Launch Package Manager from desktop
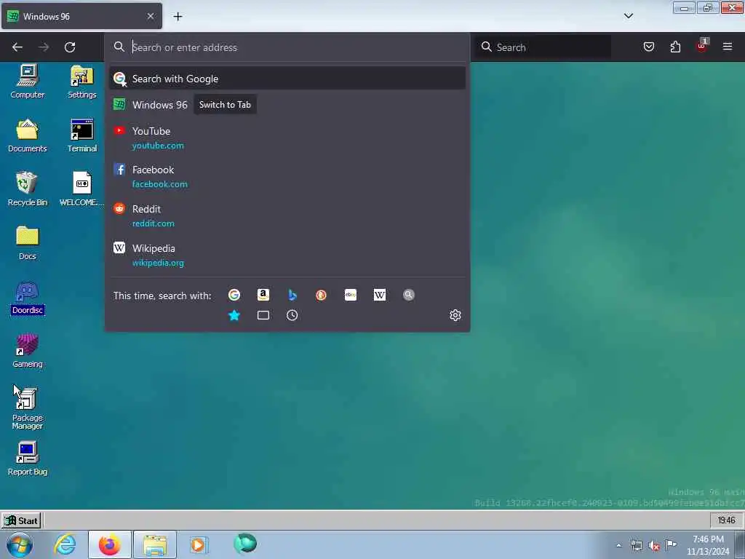Image resolution: width=745 pixels, height=559 pixels. click(28, 408)
